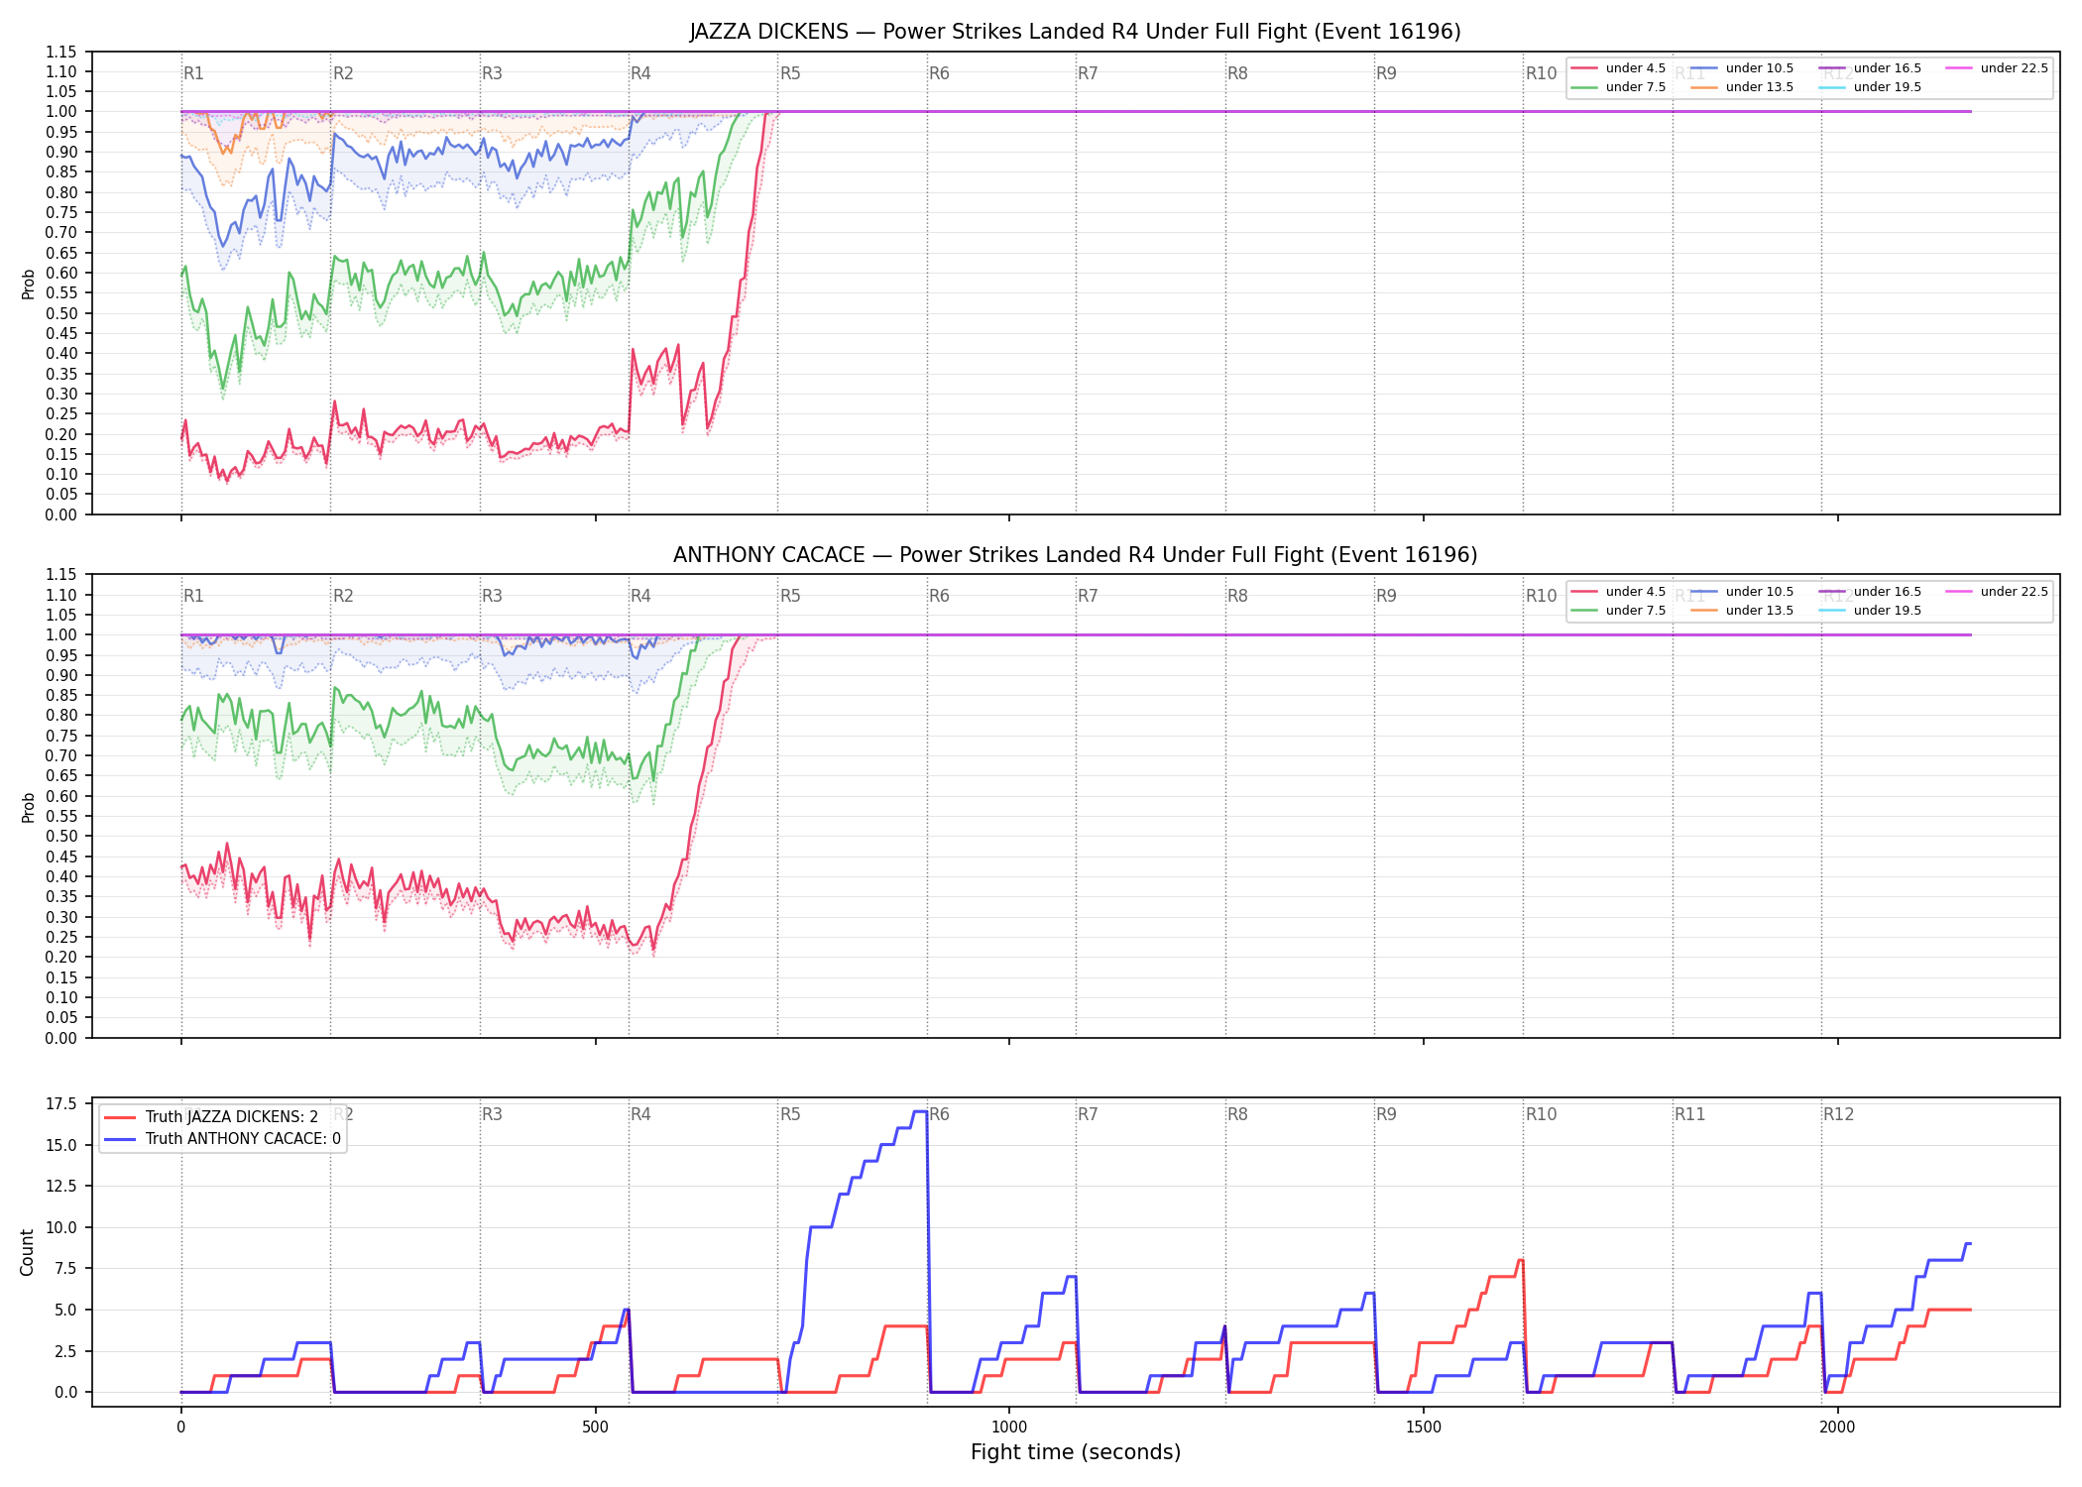Click 'Prob' axis label on Jazza Dickens chart
This screenshot has width=2082, height=1487.
[28, 284]
